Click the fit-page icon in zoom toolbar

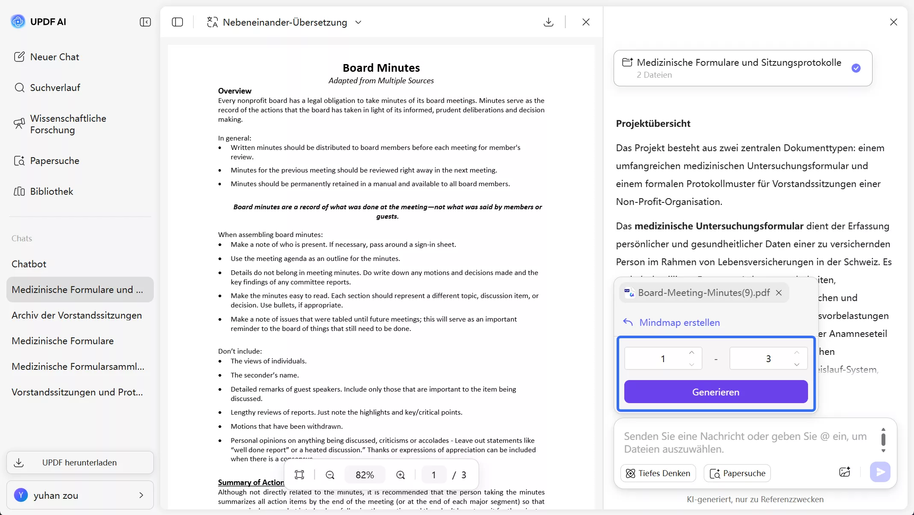[x=300, y=475]
